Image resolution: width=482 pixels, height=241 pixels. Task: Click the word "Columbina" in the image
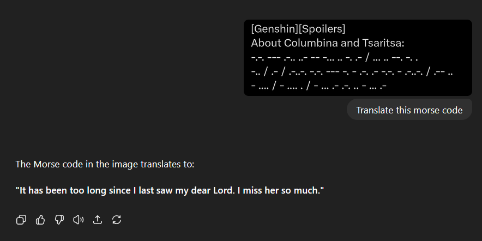point(309,43)
